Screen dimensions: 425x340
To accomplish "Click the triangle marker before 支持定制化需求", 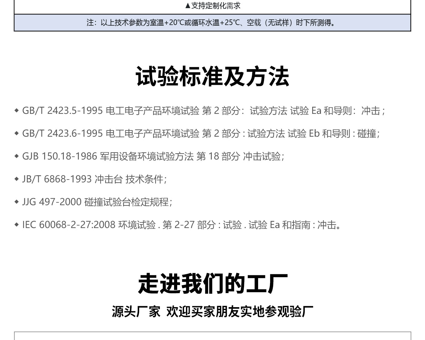I will click(x=187, y=6).
